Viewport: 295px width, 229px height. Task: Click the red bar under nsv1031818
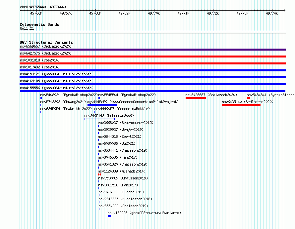pyautogui.click(x=152, y=63)
